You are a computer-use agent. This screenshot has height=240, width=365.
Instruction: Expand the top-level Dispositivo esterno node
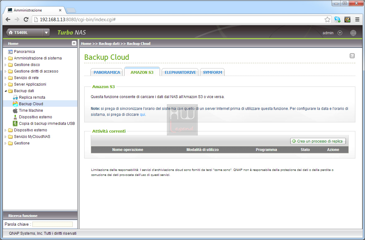click(x=6, y=130)
